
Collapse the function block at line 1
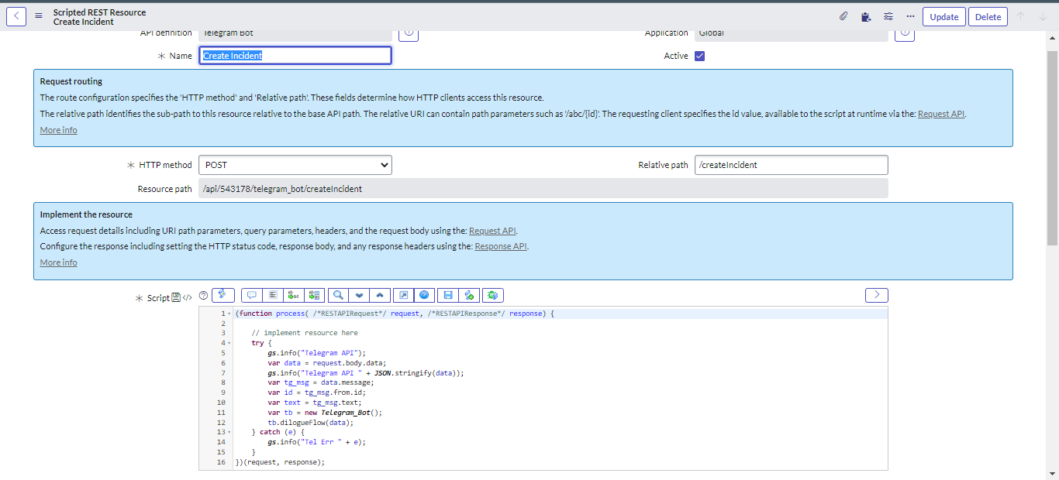click(x=229, y=314)
